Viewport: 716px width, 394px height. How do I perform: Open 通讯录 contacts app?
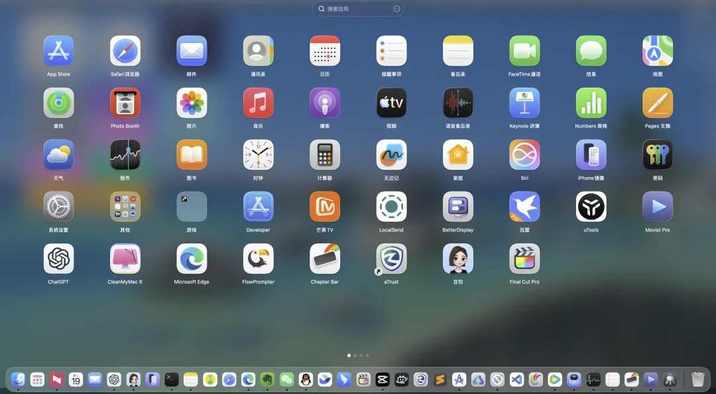259,50
